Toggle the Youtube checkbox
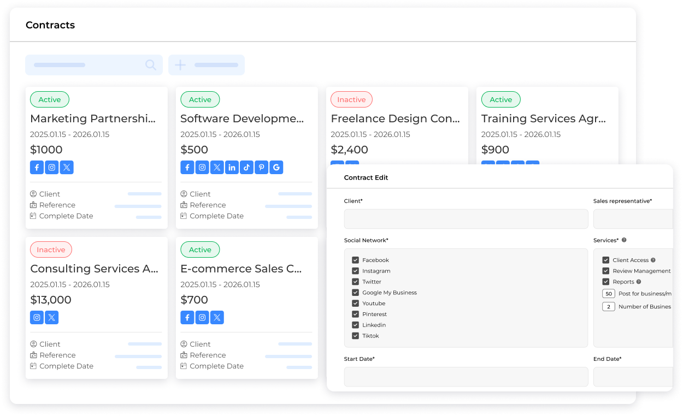683x416 pixels. click(x=356, y=304)
